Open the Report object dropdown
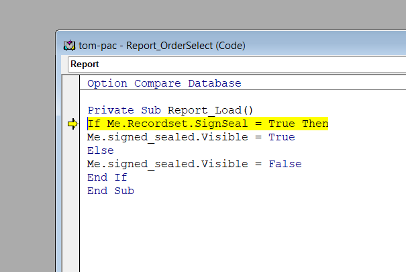Viewport: 406px width, 272px height. tap(235, 64)
